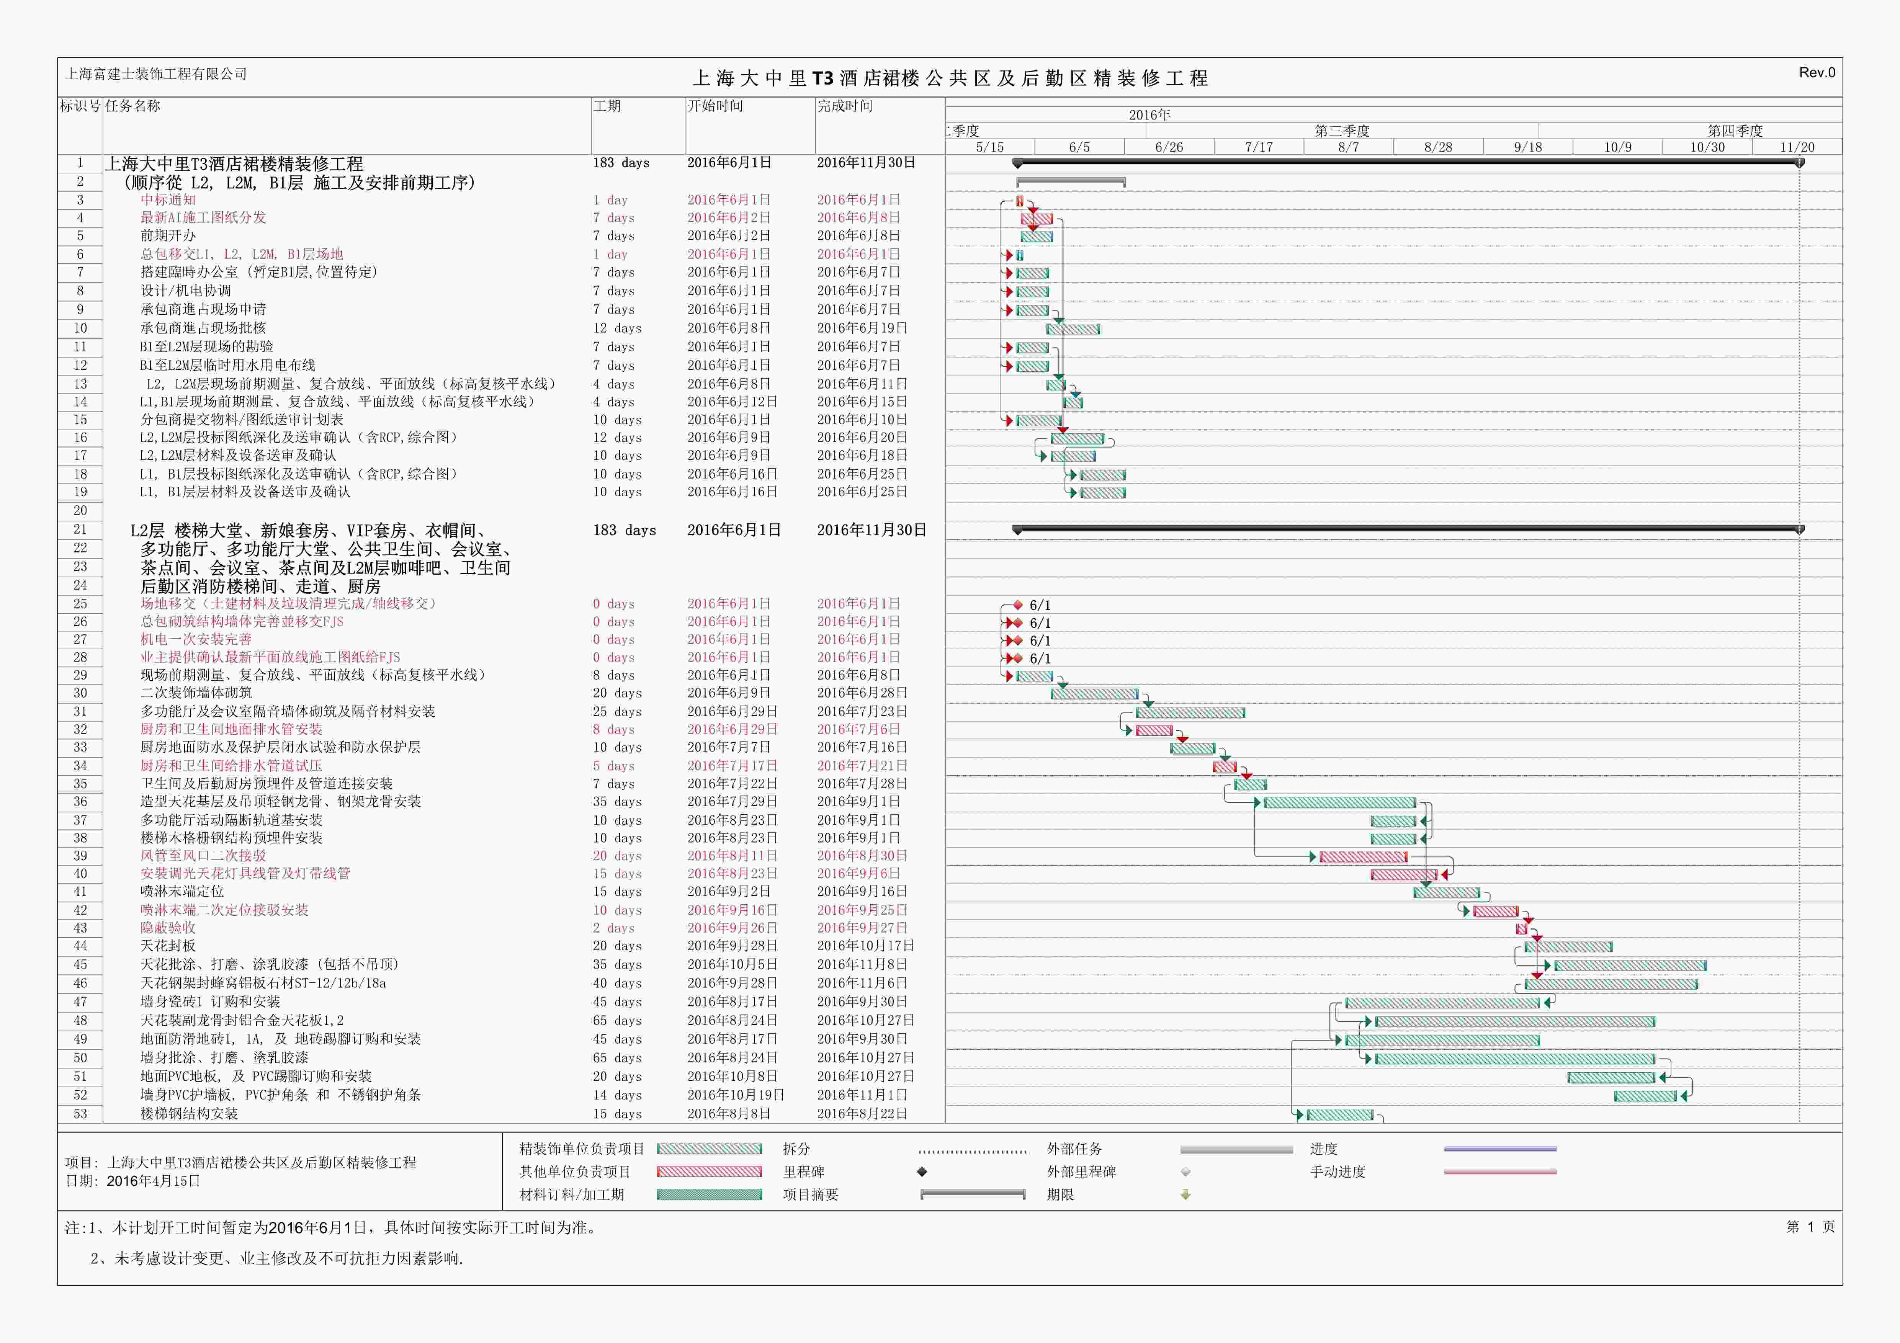The width and height of the screenshot is (1900, 1343).
Task: Select task row 墙身批涂、打磨、塗乳胶漆
Action: 502,1057
